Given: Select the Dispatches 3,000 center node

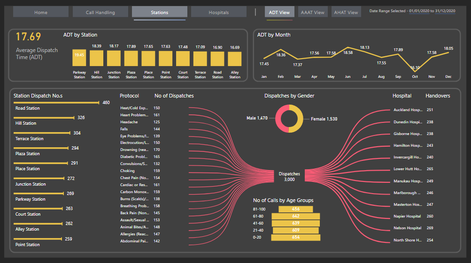Looking at the screenshot, I should 289,176.
